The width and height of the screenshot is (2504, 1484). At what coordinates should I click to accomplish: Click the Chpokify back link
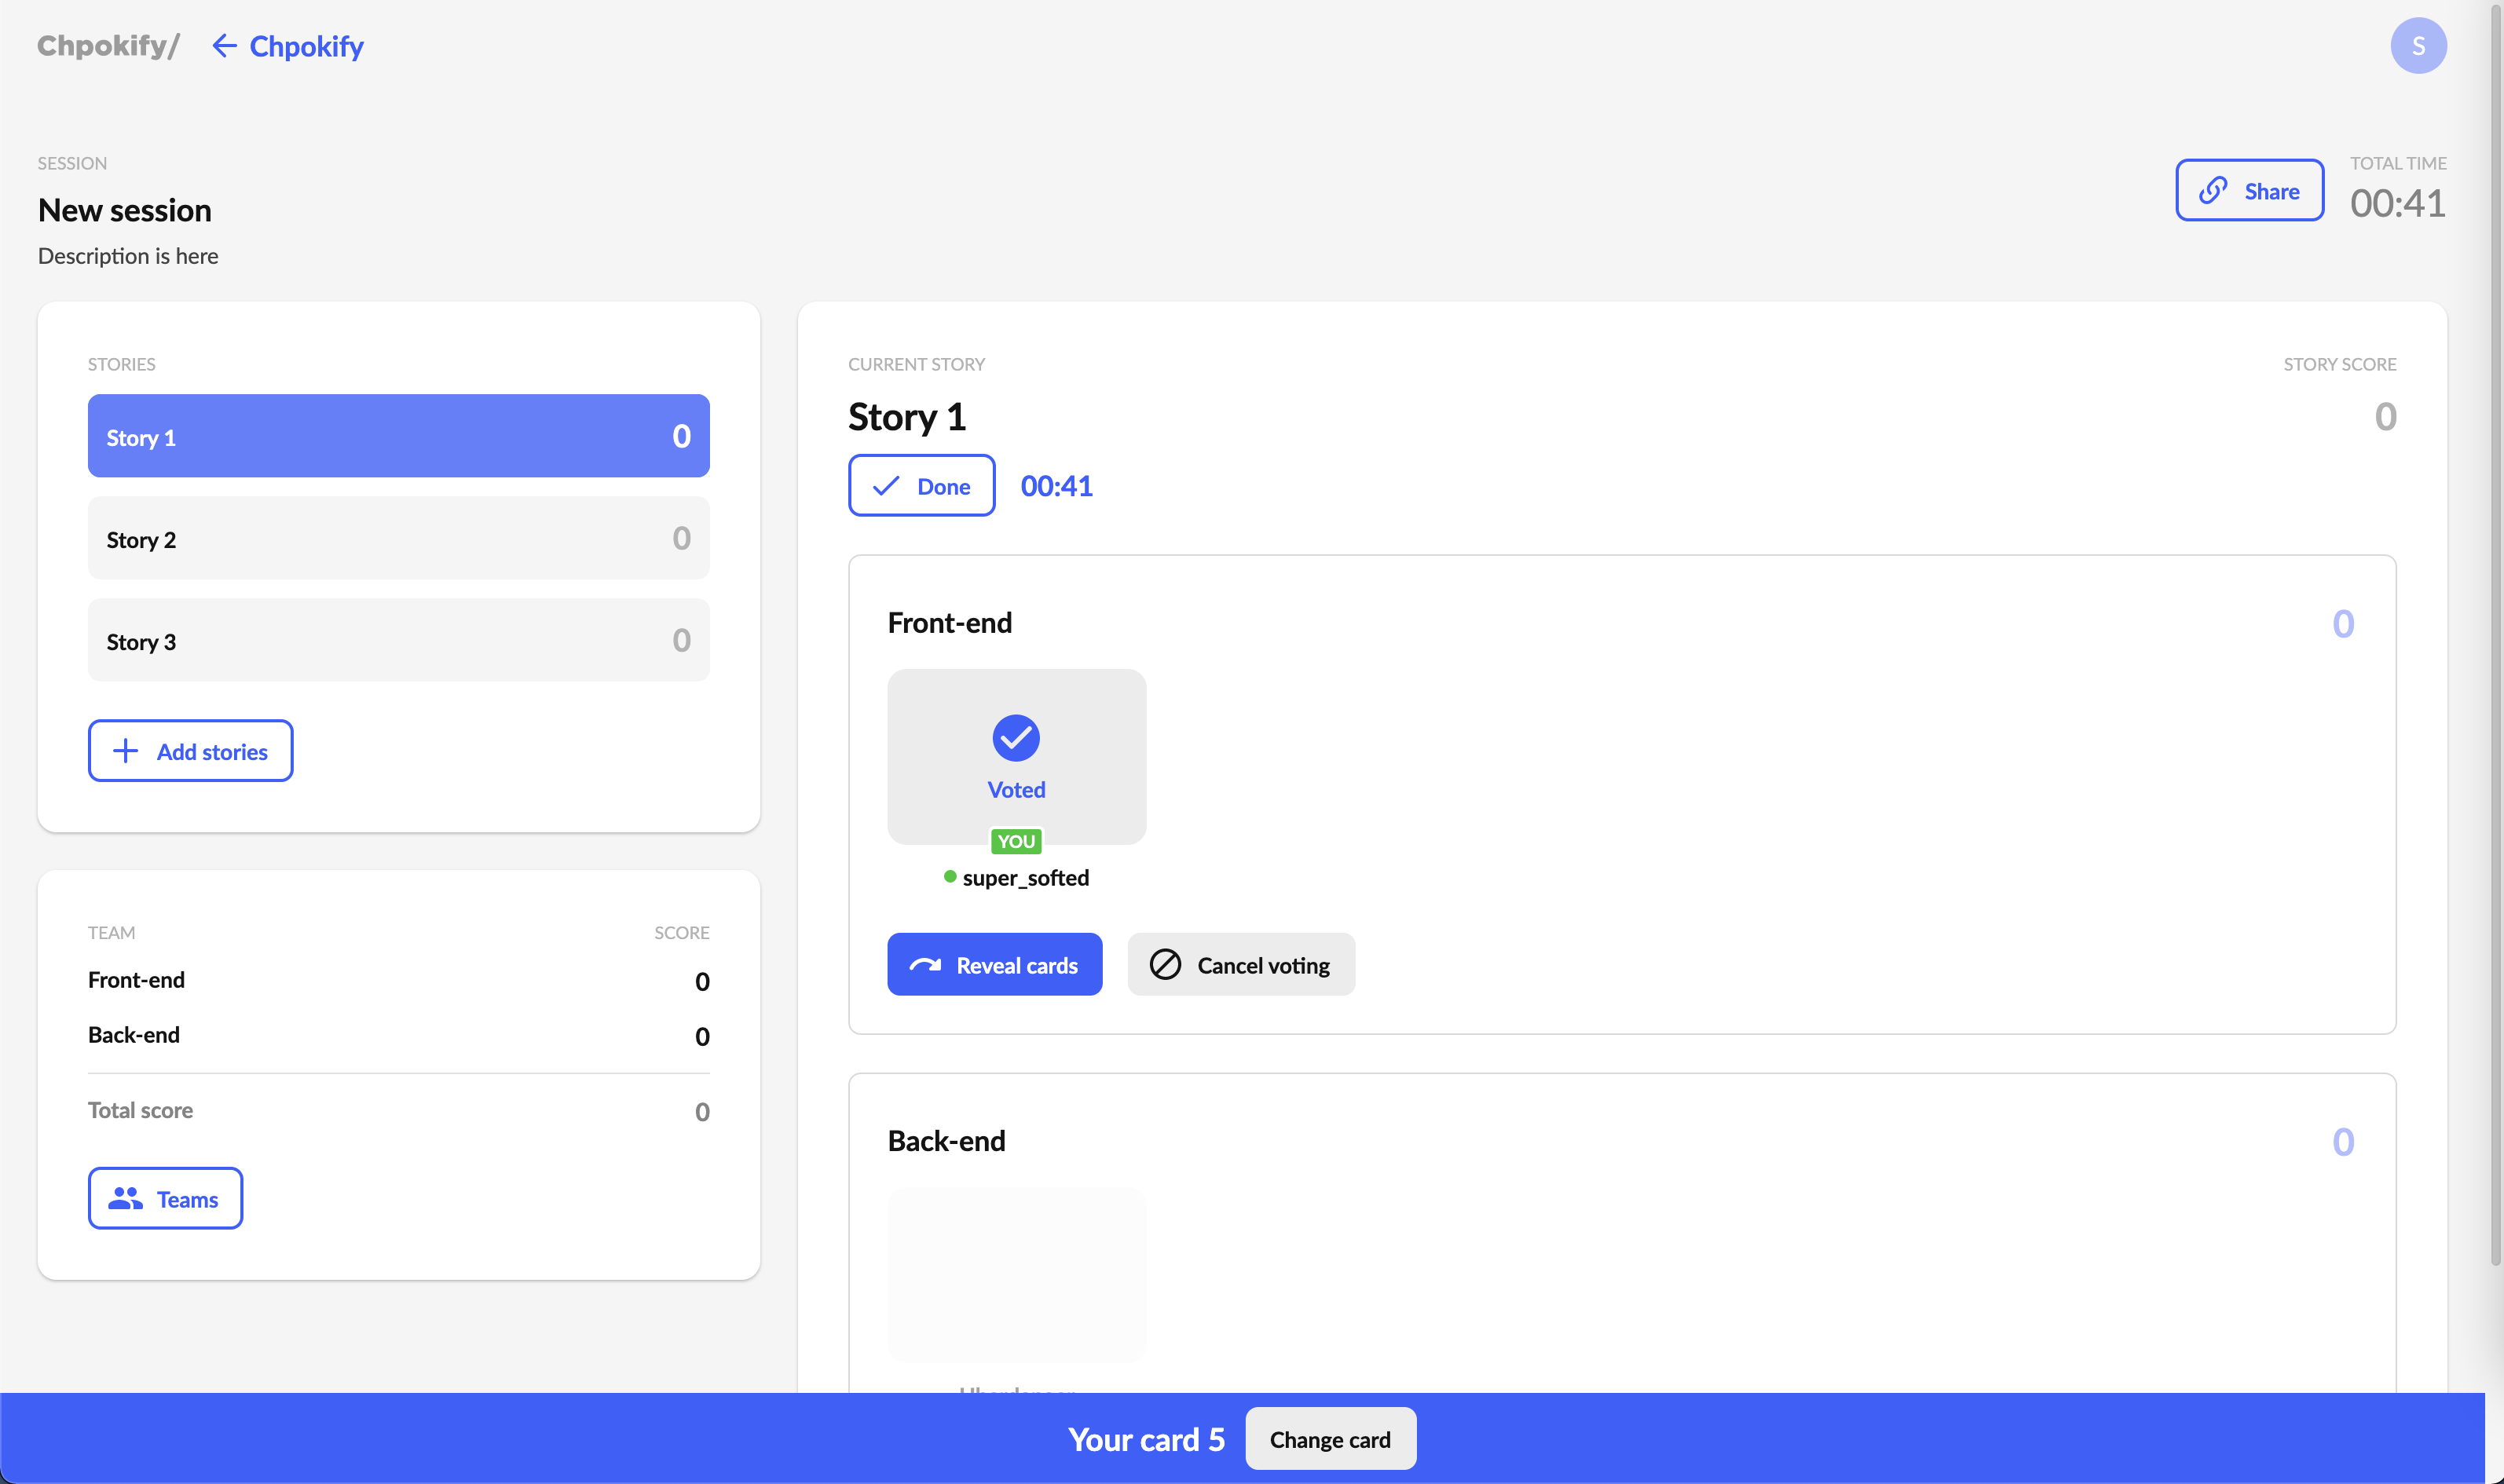[x=306, y=46]
